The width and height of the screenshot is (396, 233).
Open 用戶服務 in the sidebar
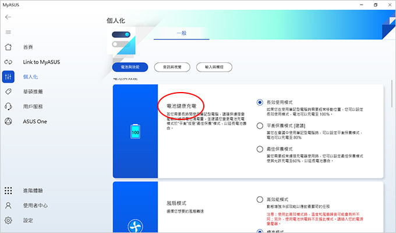pyautogui.click(x=33, y=107)
